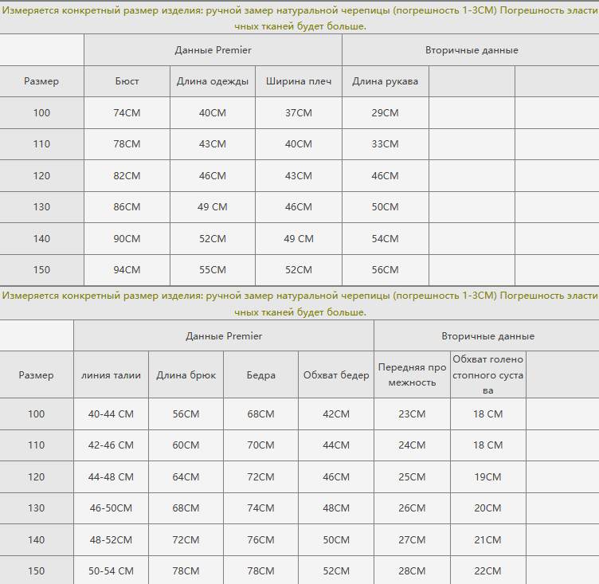Click the "Бедра" column header
The image size is (599, 584).
(261, 375)
